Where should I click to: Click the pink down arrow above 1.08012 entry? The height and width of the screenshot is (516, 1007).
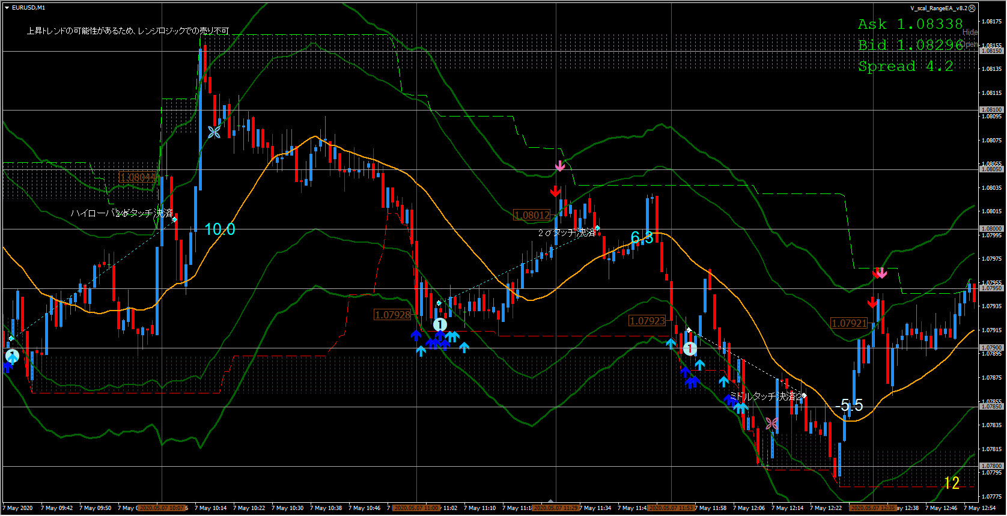(560, 166)
